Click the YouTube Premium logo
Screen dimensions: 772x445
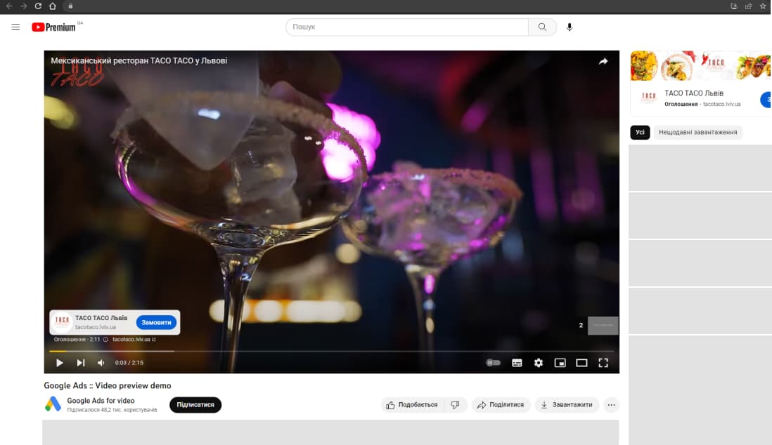(53, 27)
